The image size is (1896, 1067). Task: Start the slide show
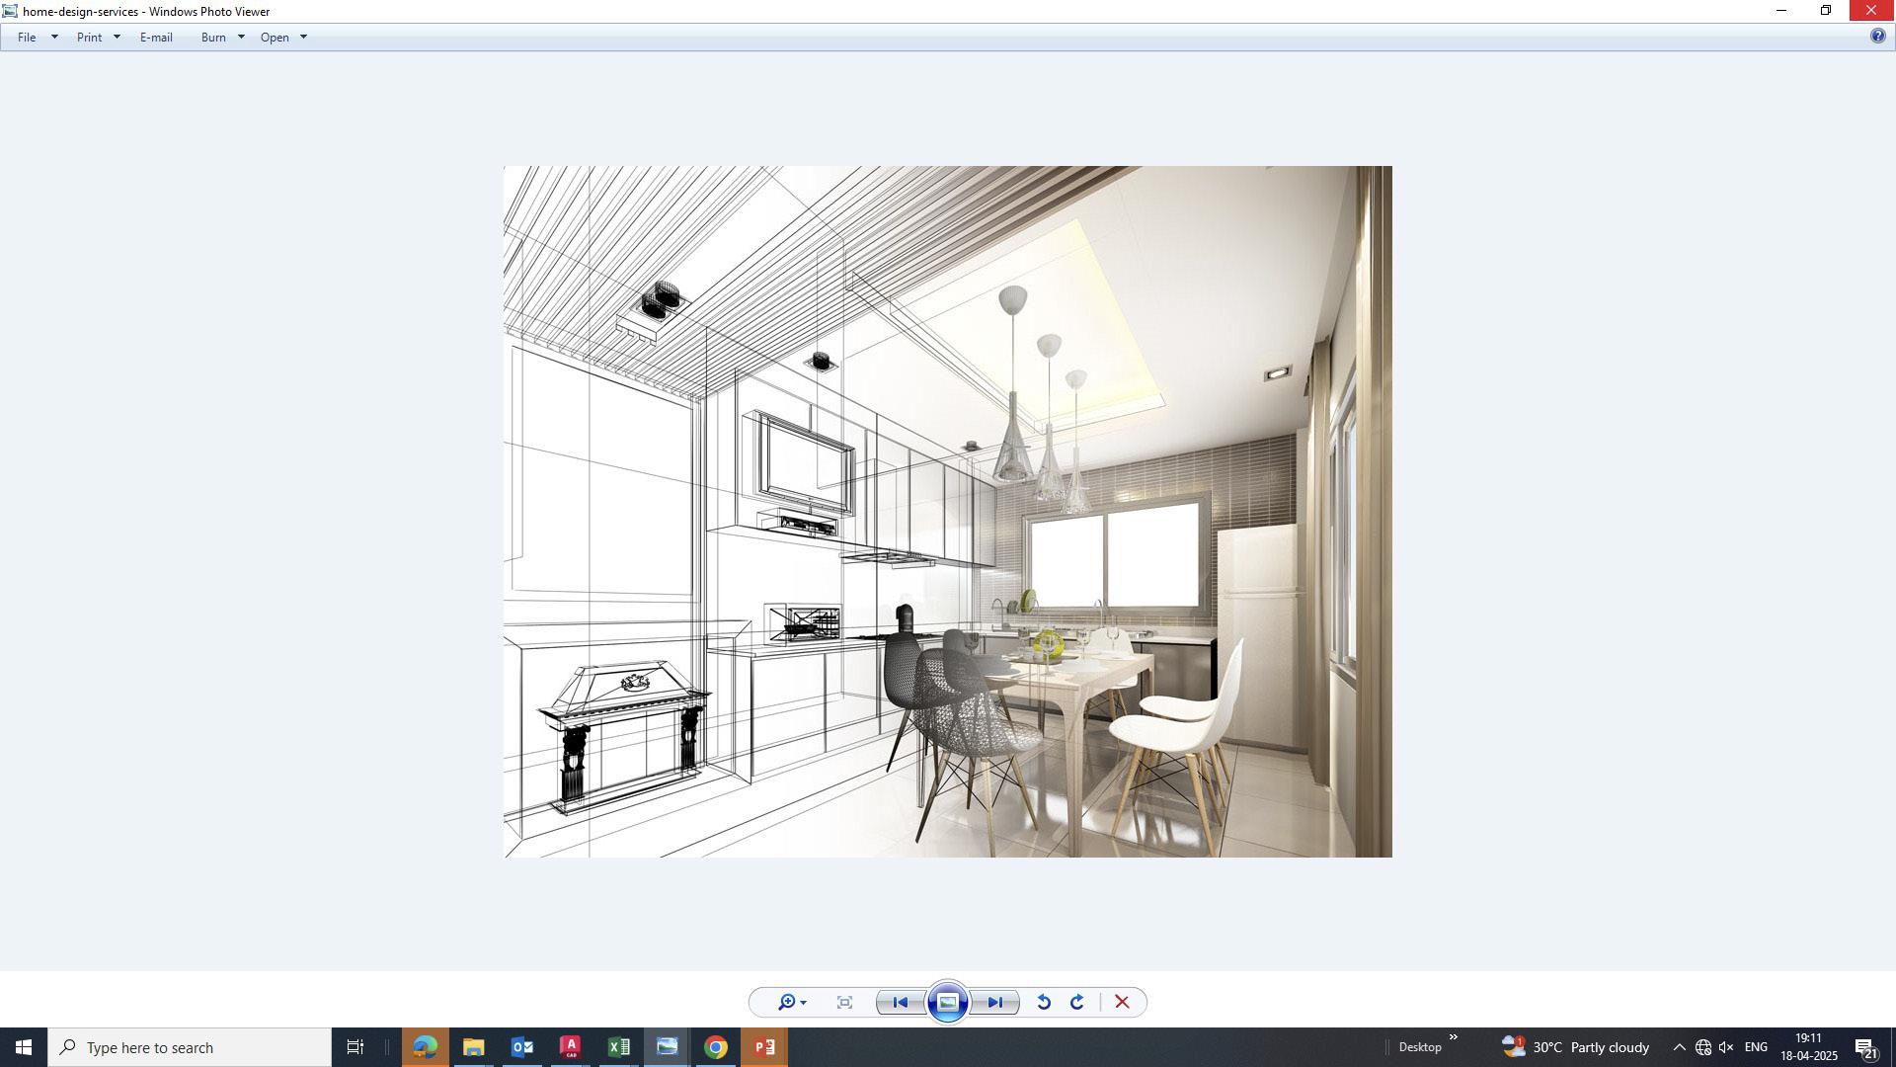click(947, 1003)
